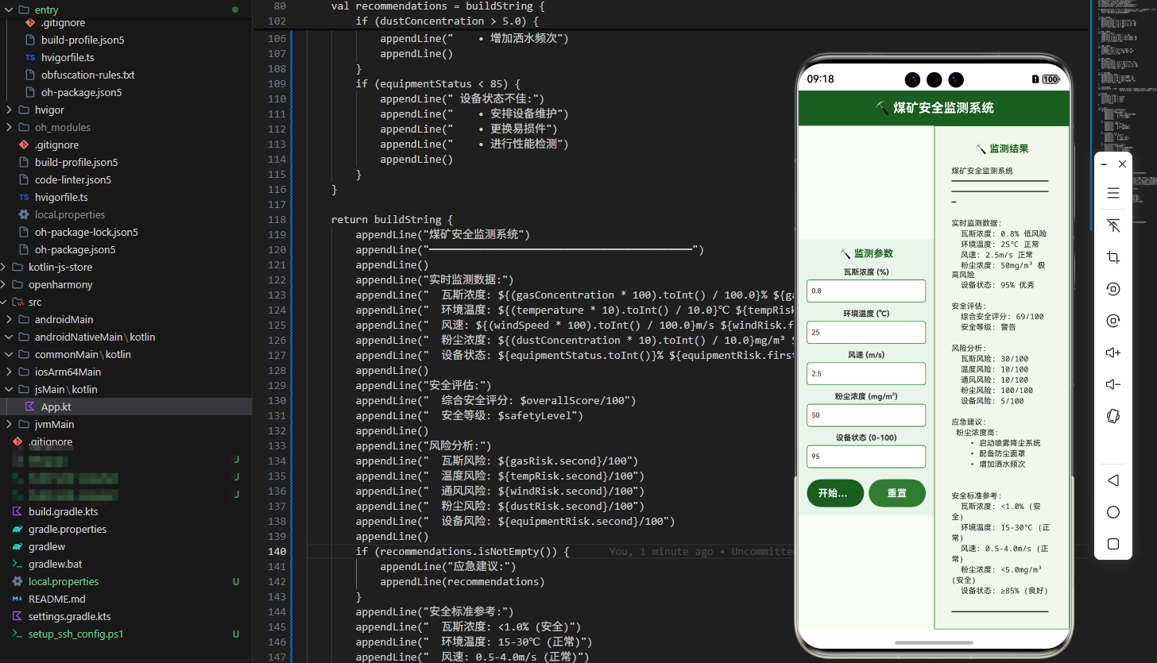Click the git icon of entry's .gitignore
This screenshot has width=1157, height=663.
29,22
